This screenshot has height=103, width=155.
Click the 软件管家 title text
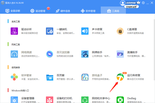[x=27, y=75]
